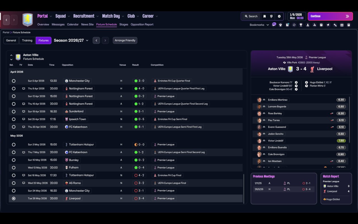Viewport: 358px width, 224px height.
Task: Open the person search bookmark icon
Action: [315, 25]
